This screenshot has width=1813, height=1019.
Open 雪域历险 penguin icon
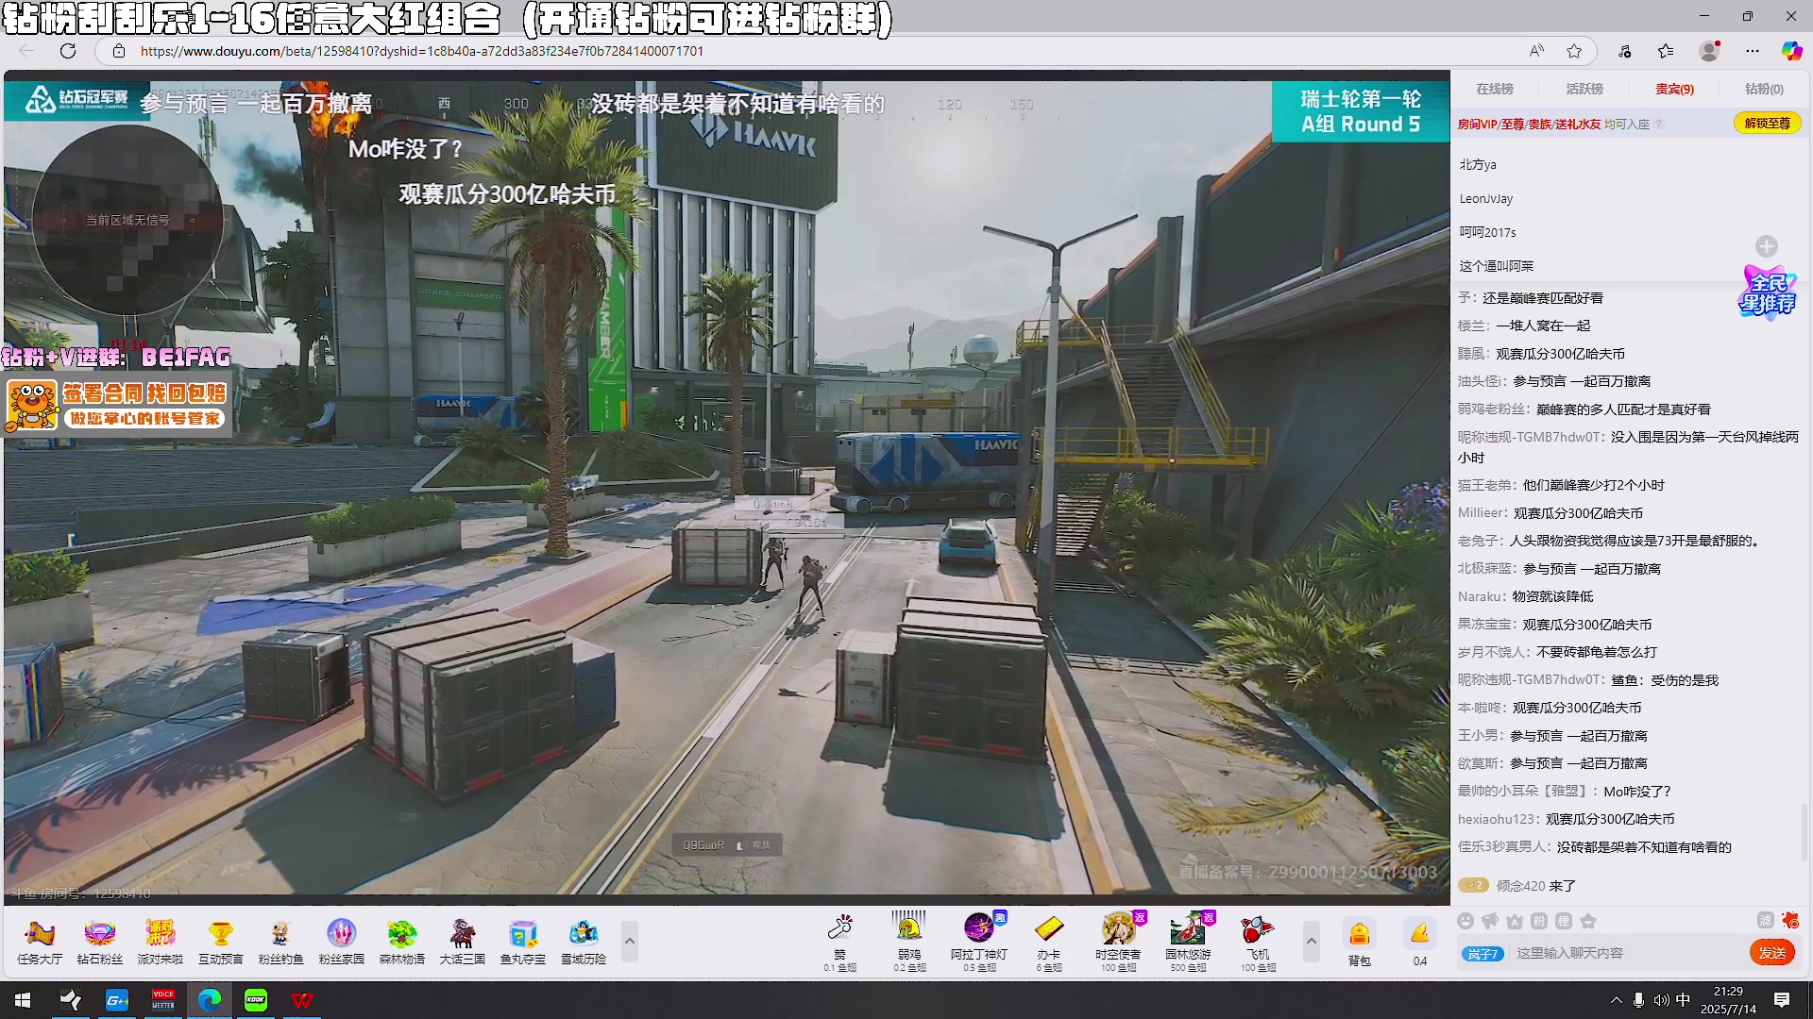click(x=583, y=942)
